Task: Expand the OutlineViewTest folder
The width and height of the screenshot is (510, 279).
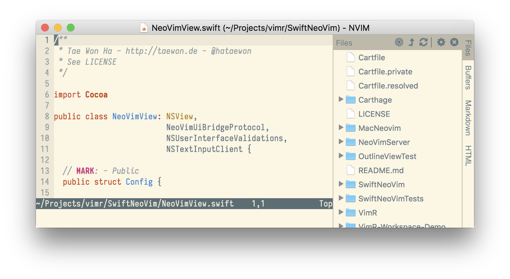Action: 341,156
